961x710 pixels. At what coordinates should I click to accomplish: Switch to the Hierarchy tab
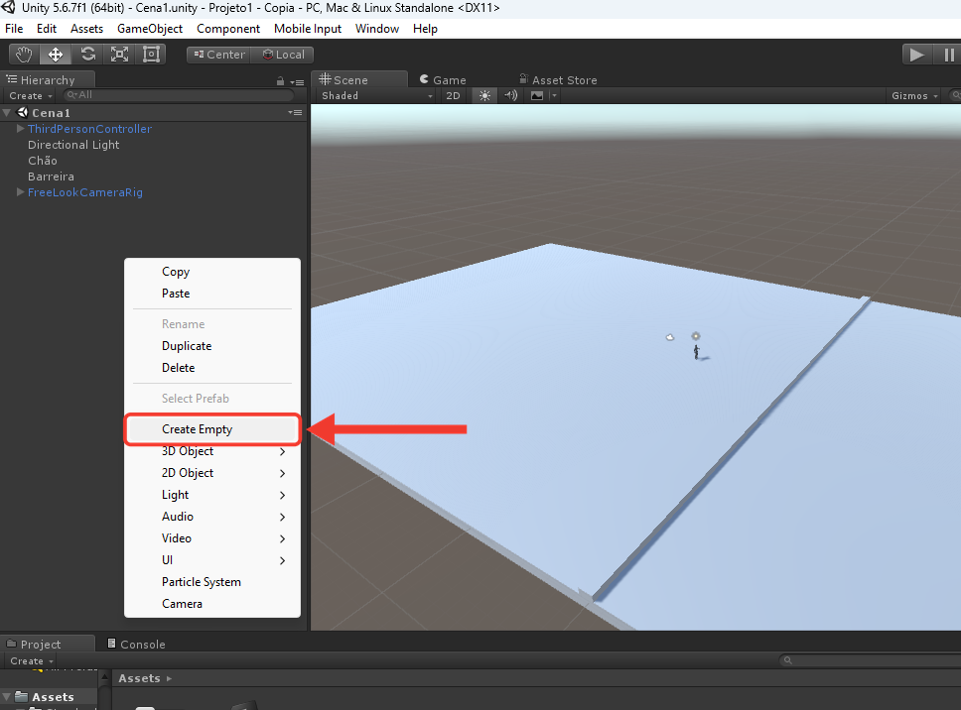coord(48,79)
